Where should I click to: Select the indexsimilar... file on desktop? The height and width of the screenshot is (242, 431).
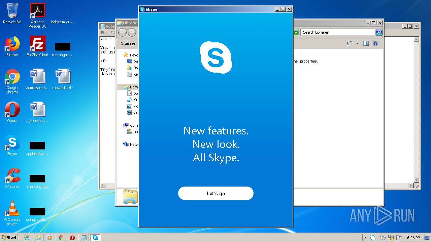[x=63, y=16]
